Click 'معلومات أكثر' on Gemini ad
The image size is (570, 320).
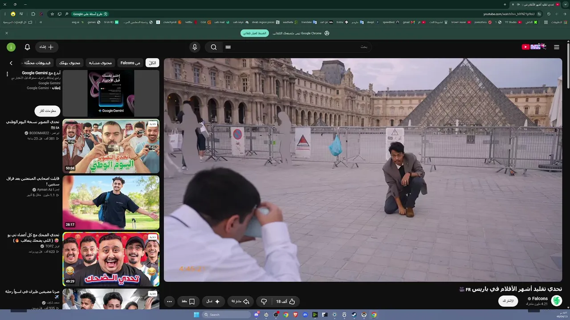[48, 111]
